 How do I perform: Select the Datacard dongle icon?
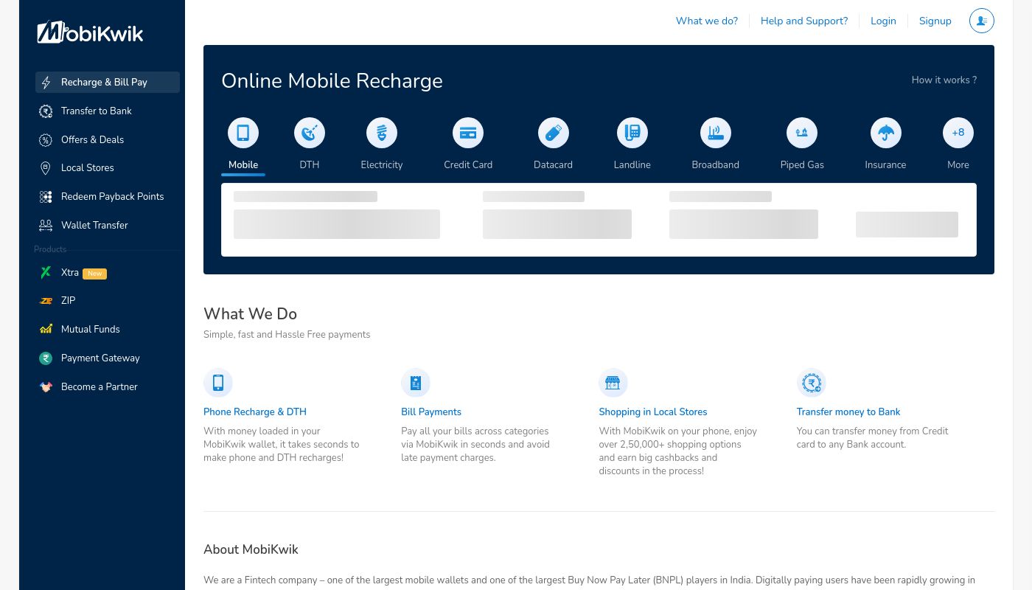[554, 133]
